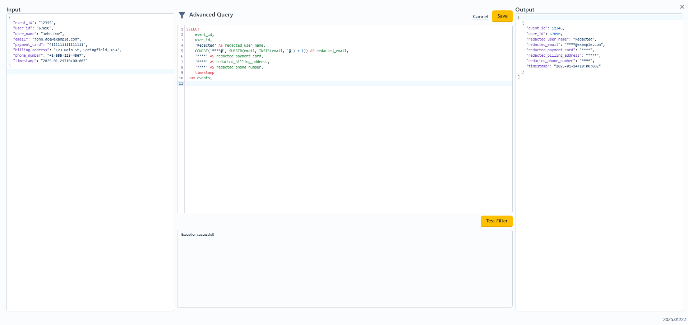
Task: Click the Cancel link
Action: (480, 17)
